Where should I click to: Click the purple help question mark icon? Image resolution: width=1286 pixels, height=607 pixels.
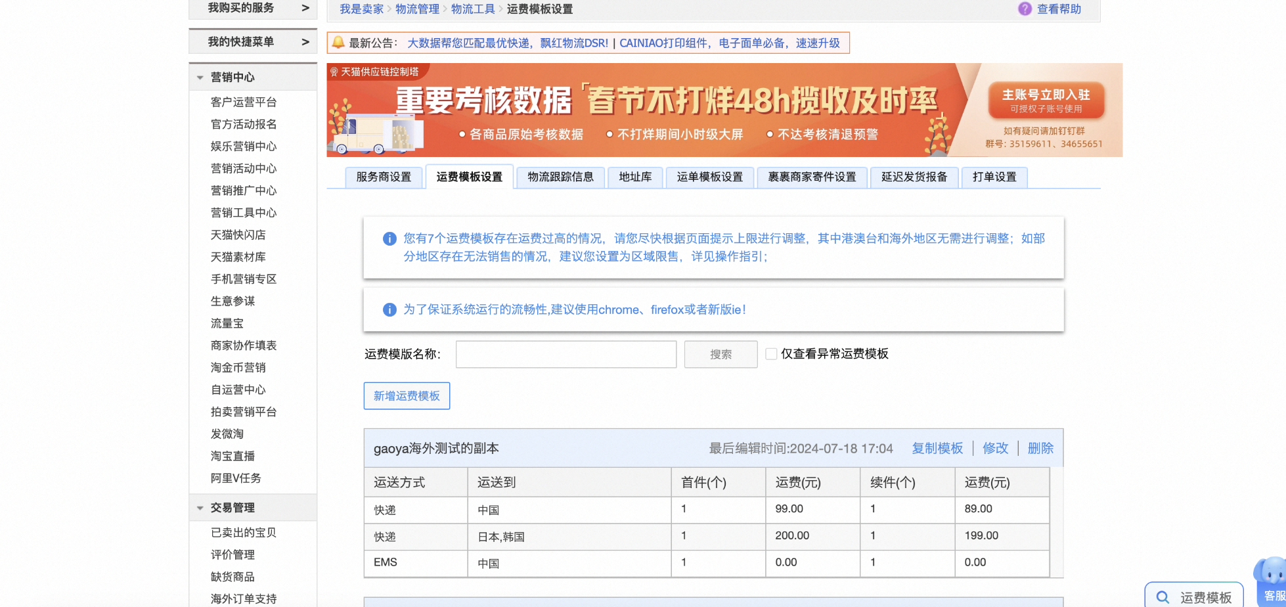(1025, 9)
